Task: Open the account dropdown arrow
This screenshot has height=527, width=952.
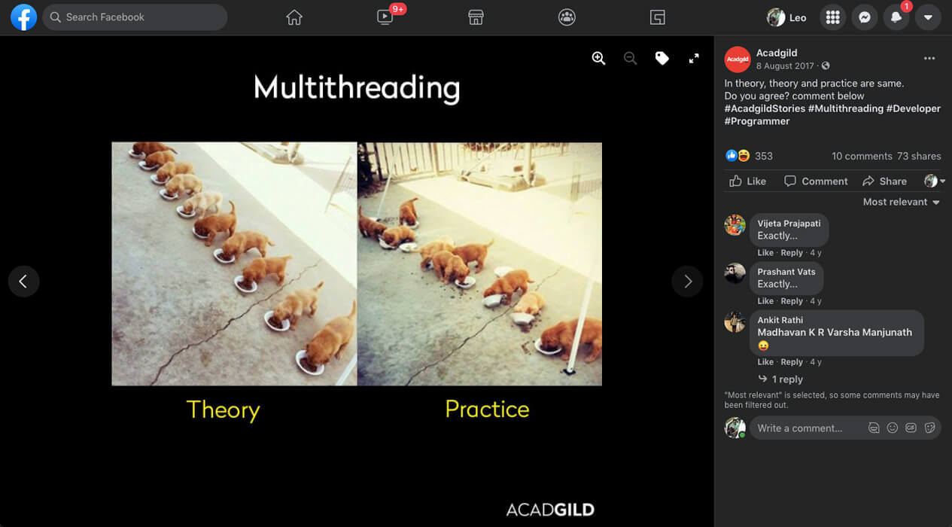Action: click(928, 17)
